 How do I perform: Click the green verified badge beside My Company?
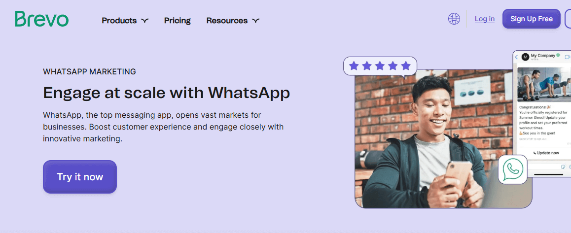coord(558,56)
